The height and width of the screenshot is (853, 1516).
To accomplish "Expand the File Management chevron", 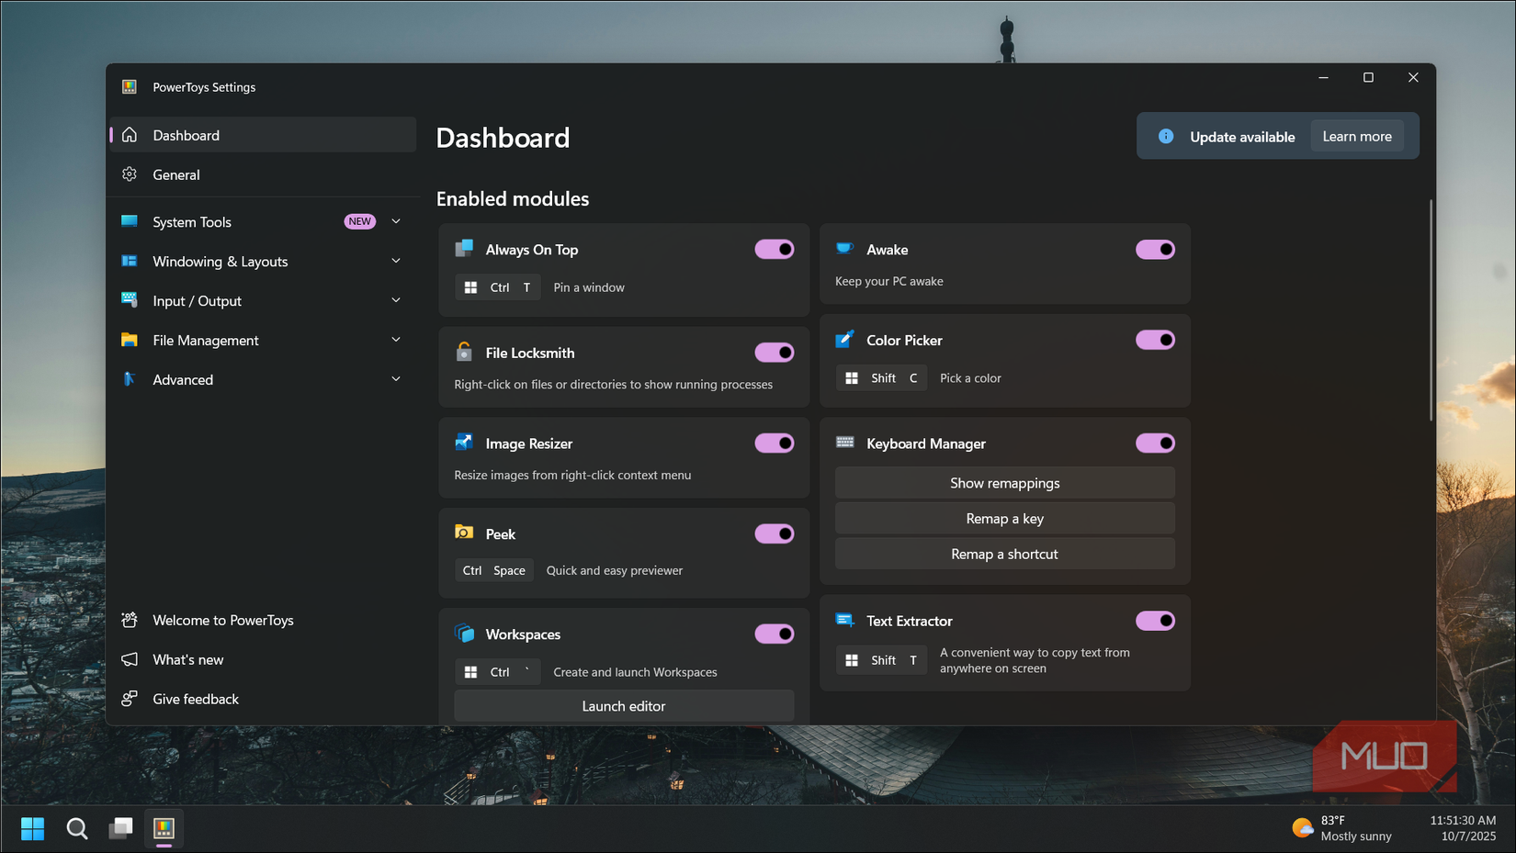I will pyautogui.click(x=396, y=340).
